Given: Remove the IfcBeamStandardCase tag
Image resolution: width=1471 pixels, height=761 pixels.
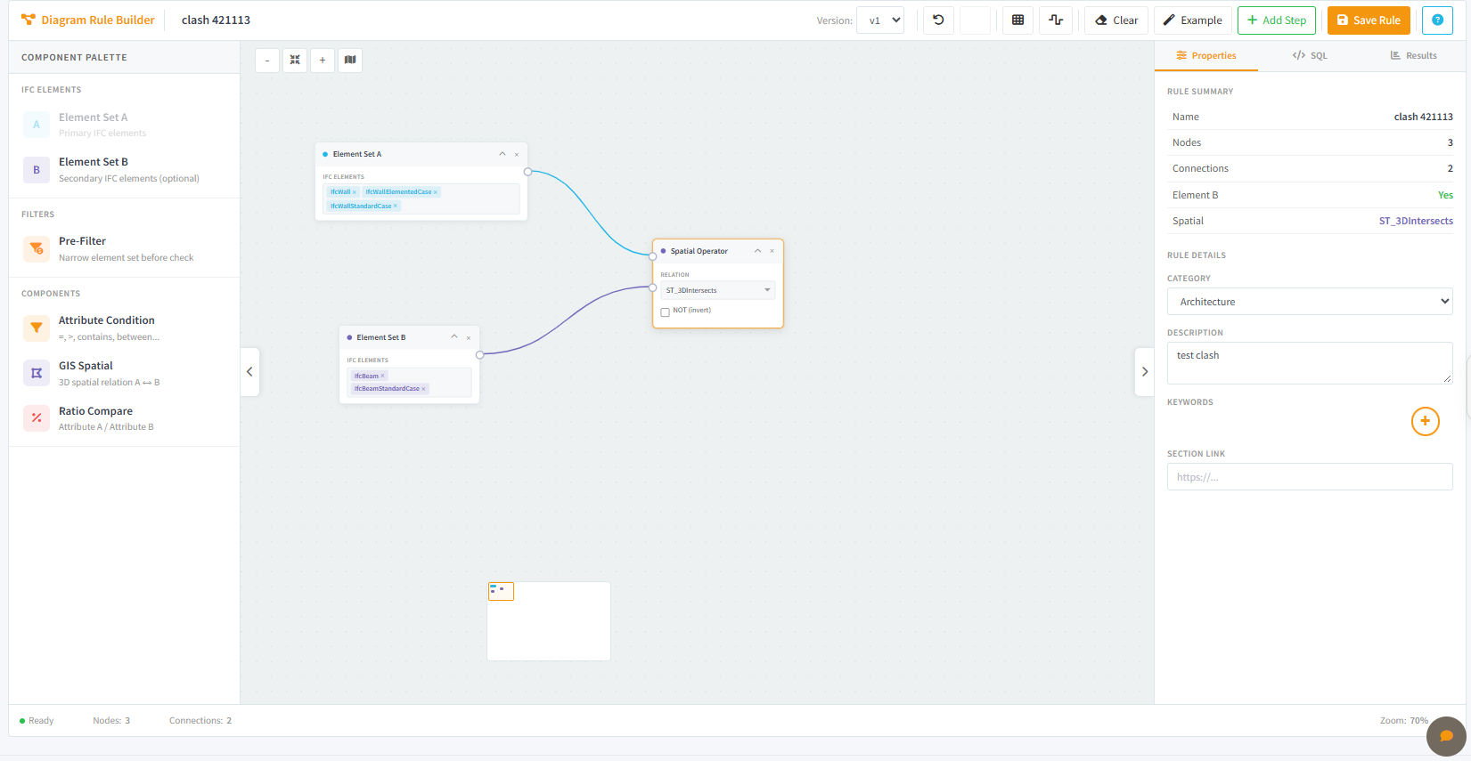Looking at the screenshot, I should click(x=423, y=389).
